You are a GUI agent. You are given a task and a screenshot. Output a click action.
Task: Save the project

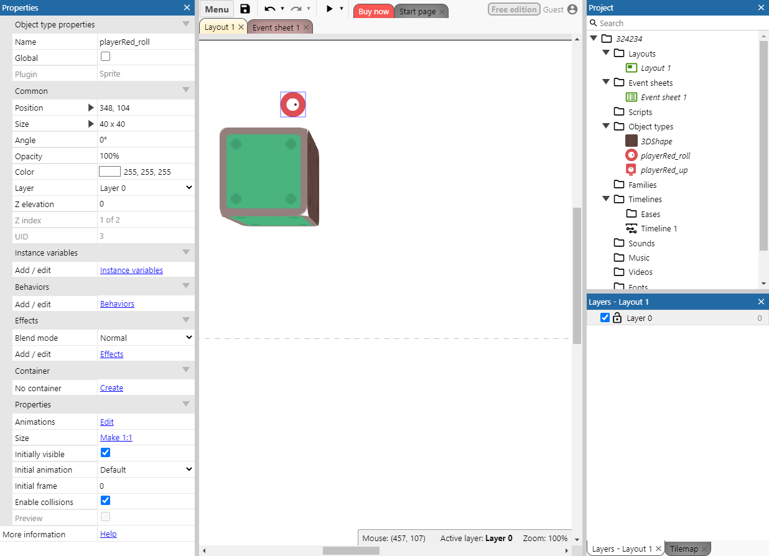click(245, 9)
